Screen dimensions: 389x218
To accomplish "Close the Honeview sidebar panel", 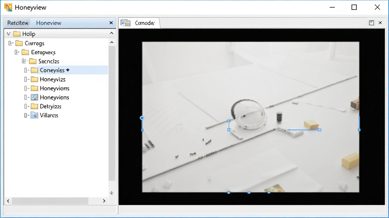I will point(111,23).
